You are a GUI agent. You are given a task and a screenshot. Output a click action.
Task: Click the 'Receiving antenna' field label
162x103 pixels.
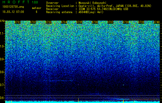click(59, 12)
